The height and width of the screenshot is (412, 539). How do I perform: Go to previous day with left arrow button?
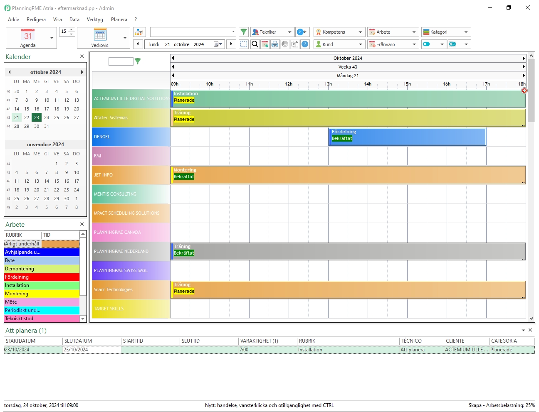click(138, 44)
